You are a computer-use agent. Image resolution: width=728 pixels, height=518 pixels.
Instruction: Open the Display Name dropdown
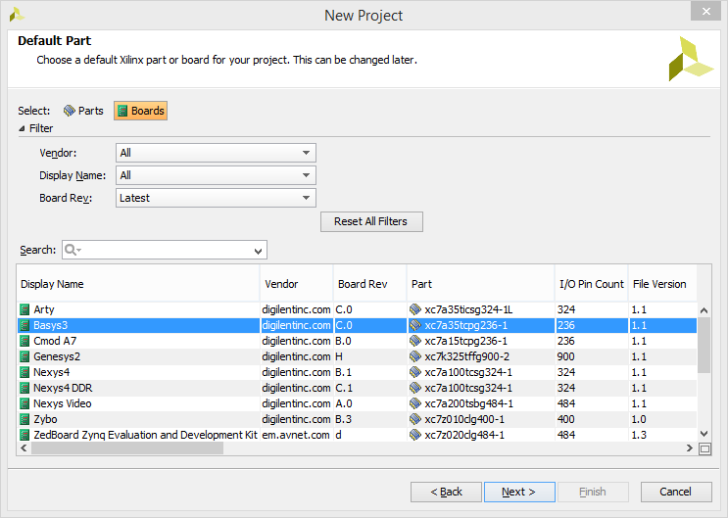216,175
